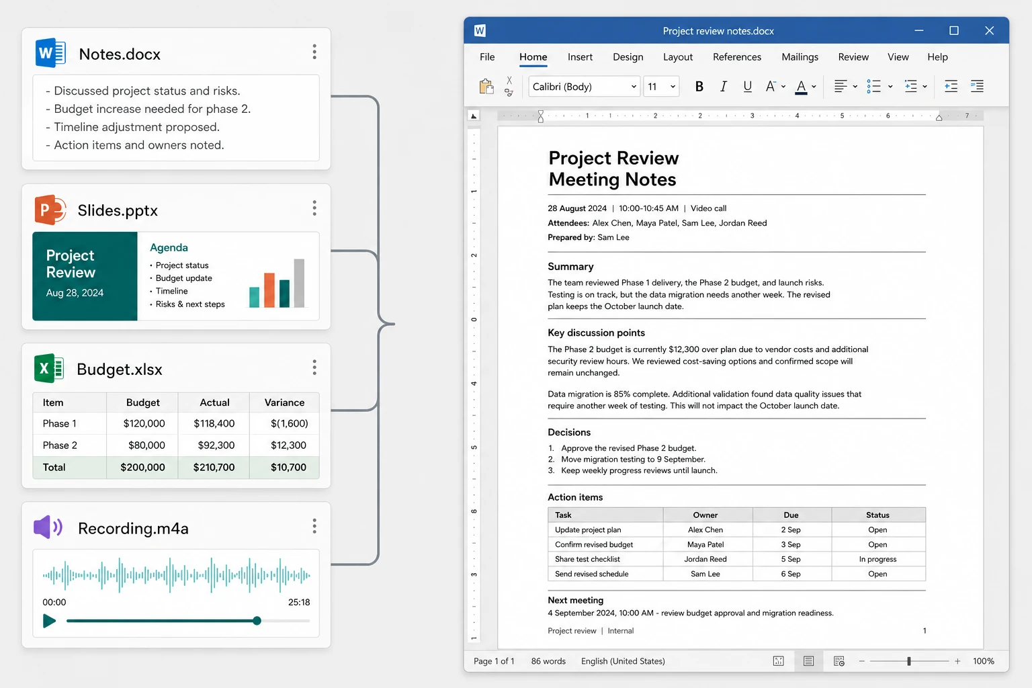Click the Word icon on Notes.docx card
1032x688 pixels.
click(50, 53)
